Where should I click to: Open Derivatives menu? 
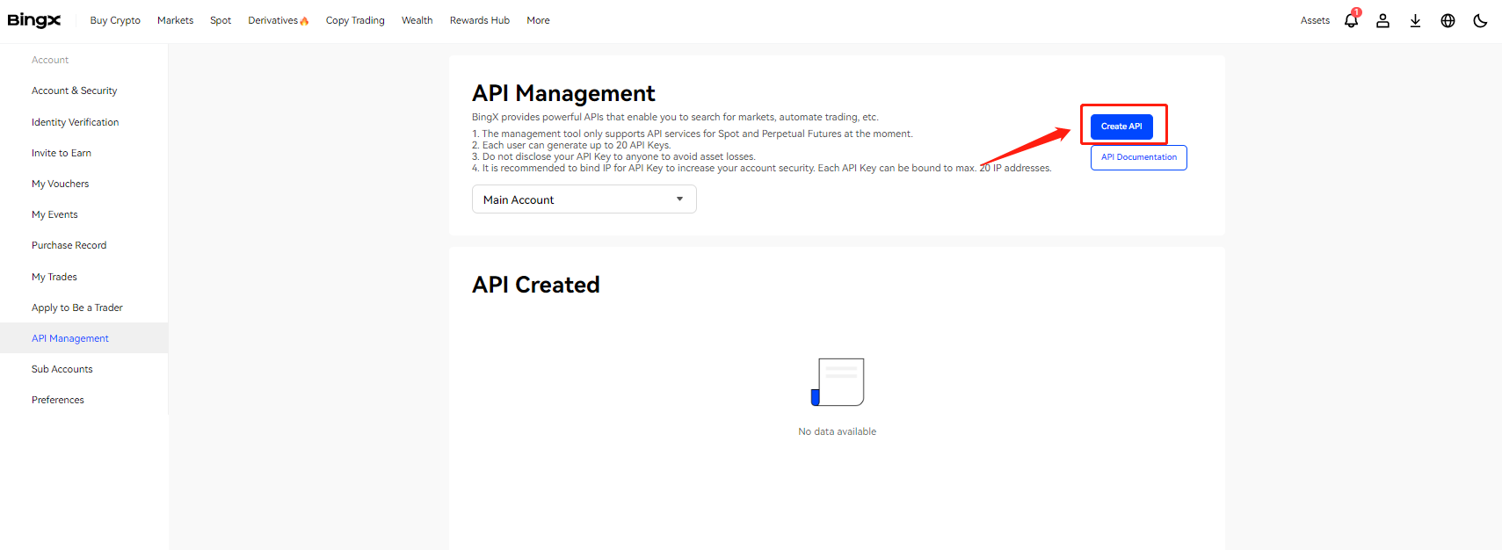272,20
